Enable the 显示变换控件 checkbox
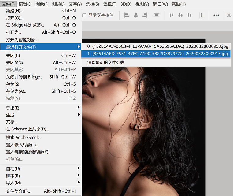The image size is (233, 196). pyautogui.click(x=84, y=15)
